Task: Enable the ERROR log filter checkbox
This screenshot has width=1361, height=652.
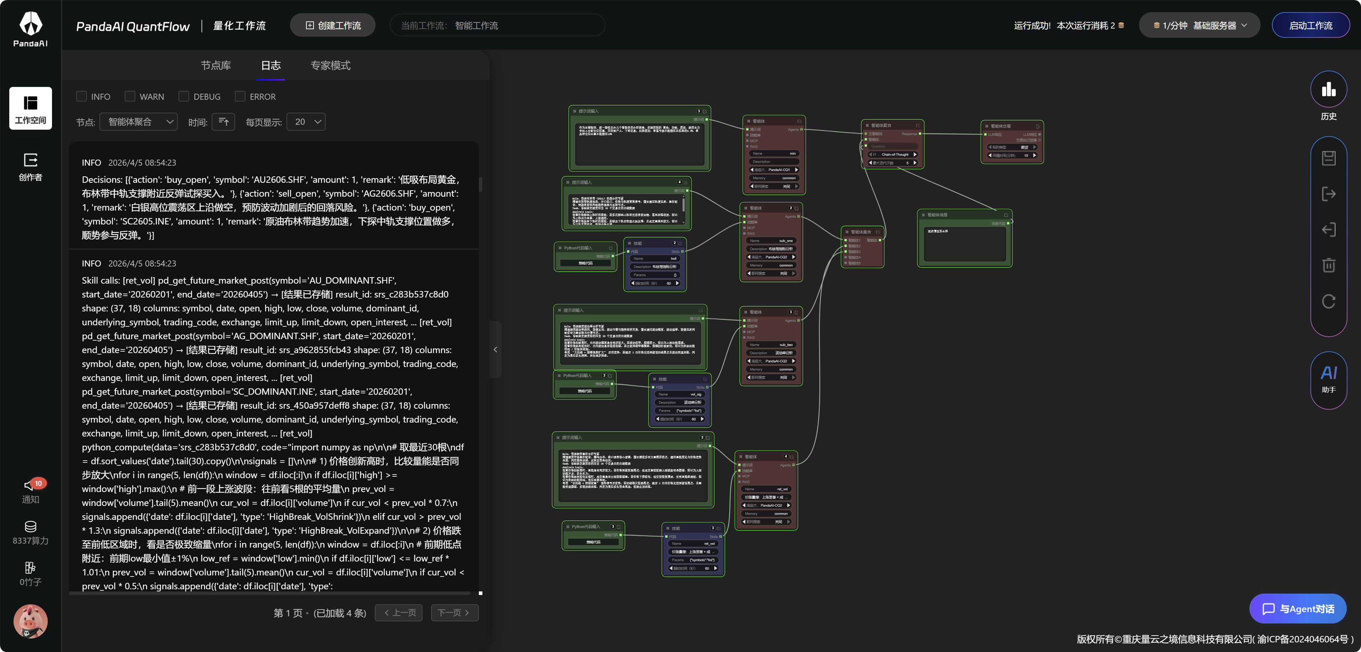Action: pos(240,96)
